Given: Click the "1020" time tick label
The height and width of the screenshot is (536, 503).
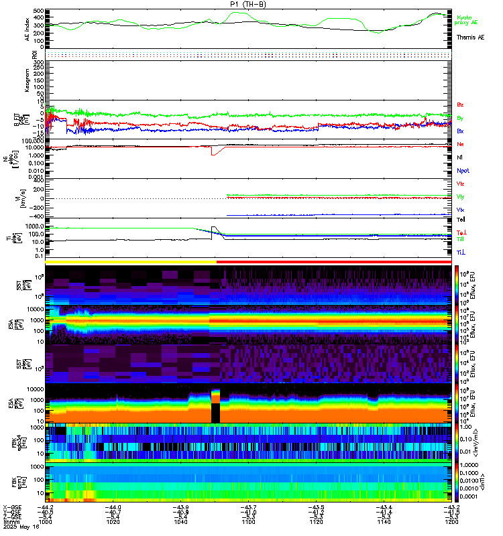Looking at the screenshot, I should 113,522.
